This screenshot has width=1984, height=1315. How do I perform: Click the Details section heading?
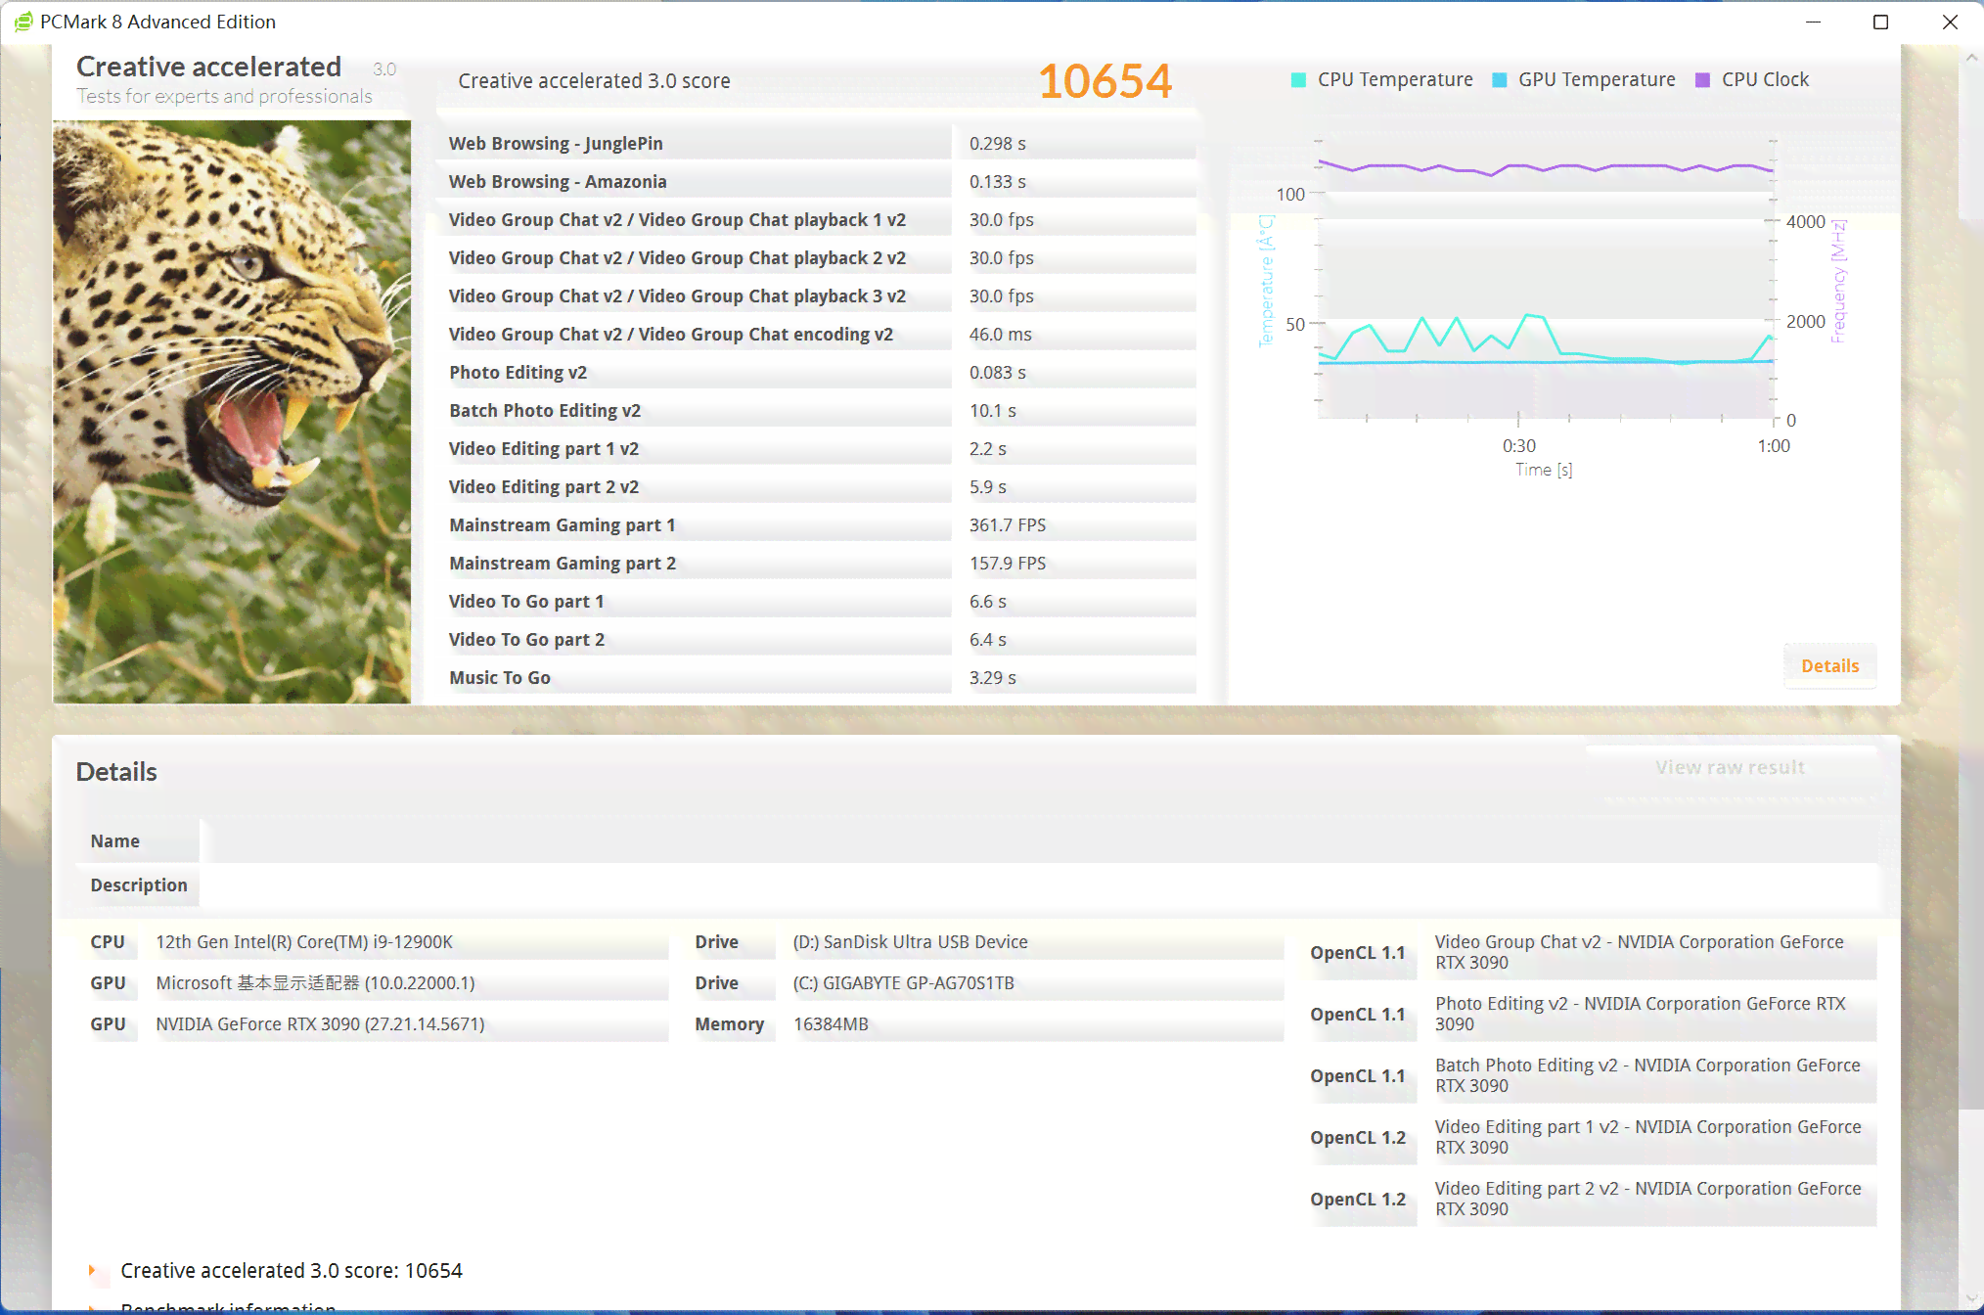tap(116, 771)
